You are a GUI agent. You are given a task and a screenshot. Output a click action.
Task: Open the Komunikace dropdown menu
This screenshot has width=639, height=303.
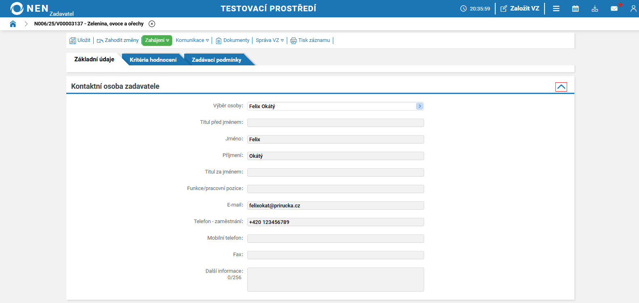(x=192, y=40)
